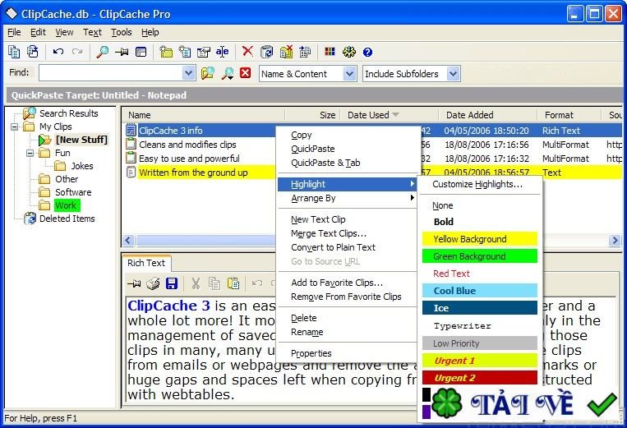Collapse the Fun folder node

tap(30, 153)
